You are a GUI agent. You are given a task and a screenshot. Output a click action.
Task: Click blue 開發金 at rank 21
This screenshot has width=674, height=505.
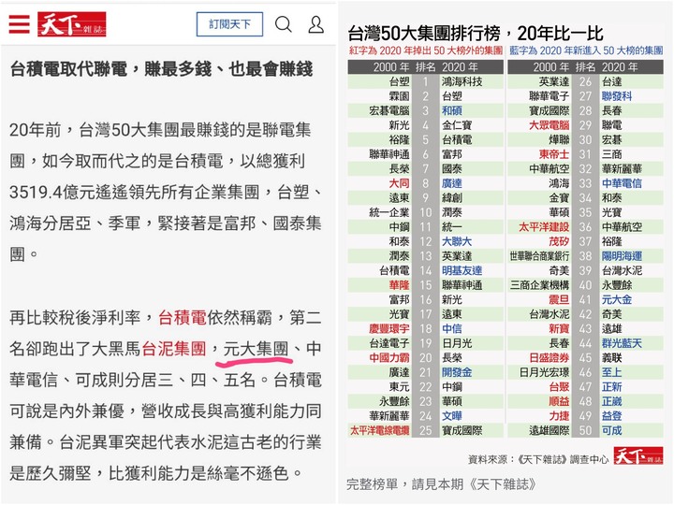457,372
